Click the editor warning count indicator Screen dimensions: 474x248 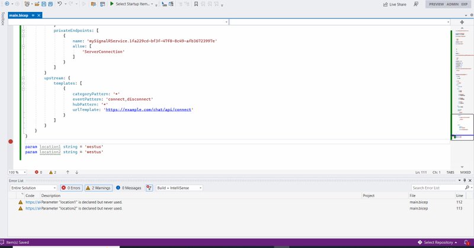[53, 172]
